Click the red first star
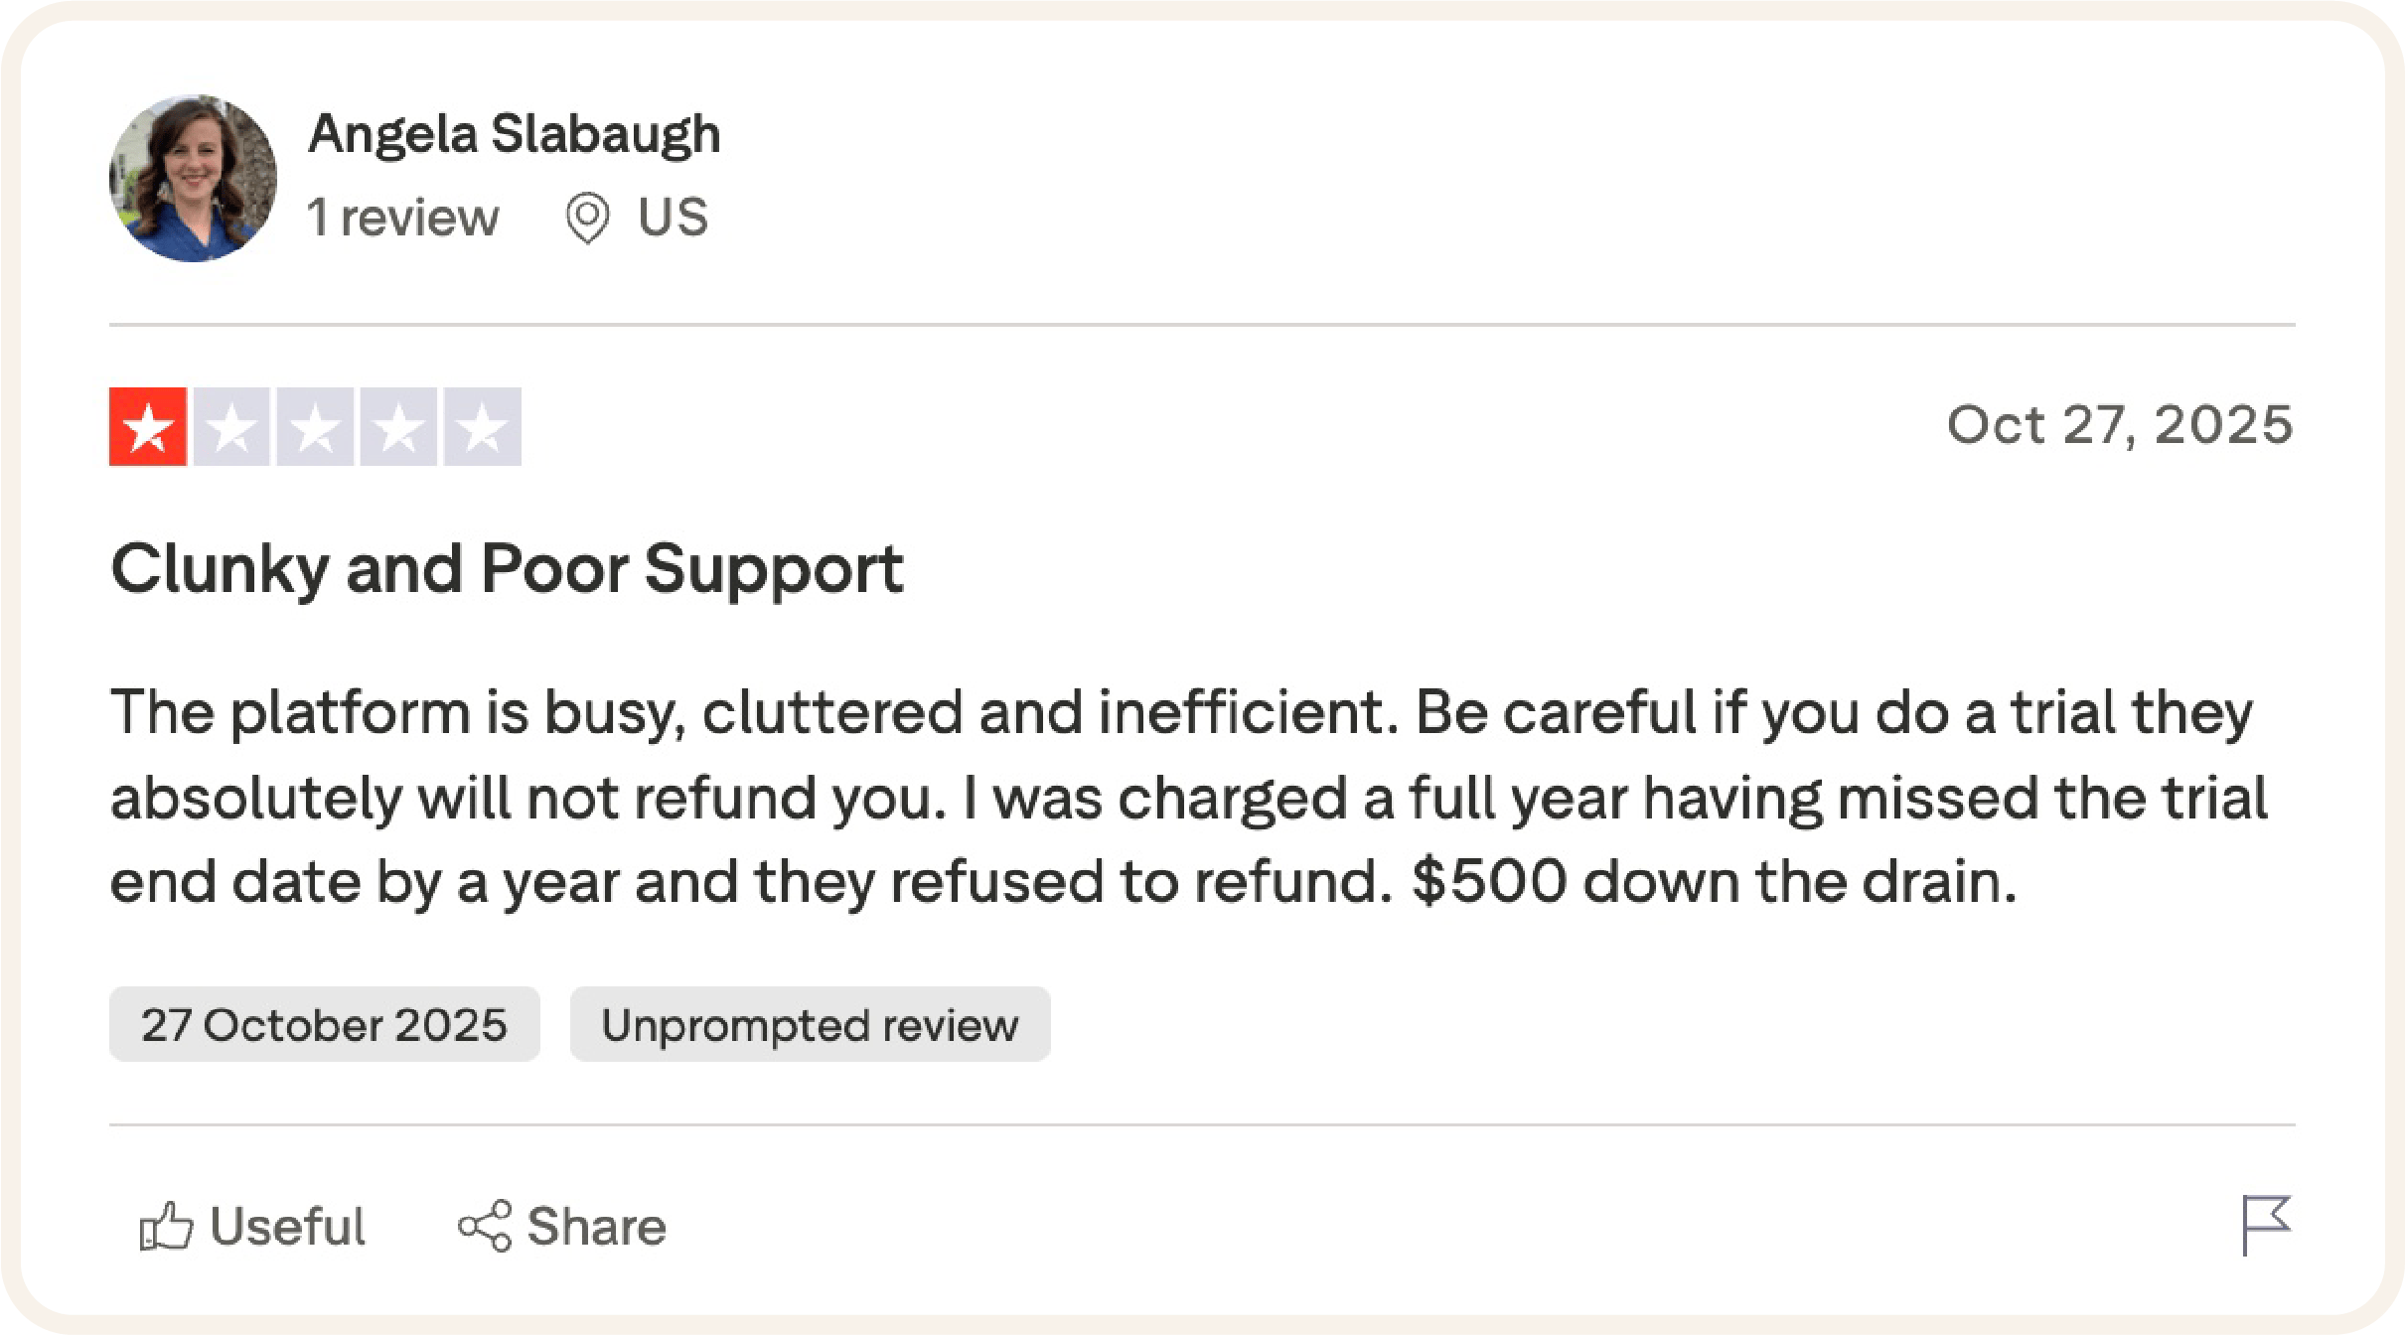 (148, 427)
